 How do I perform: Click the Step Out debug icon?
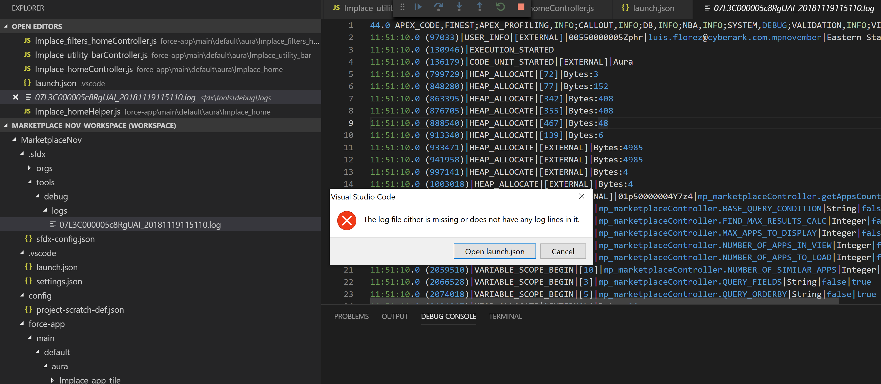[480, 6]
